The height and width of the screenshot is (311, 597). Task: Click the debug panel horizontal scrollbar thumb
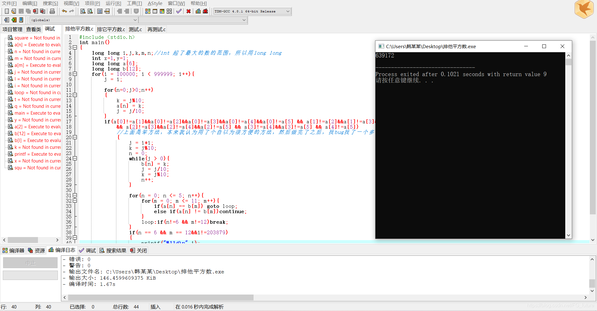point(23,240)
